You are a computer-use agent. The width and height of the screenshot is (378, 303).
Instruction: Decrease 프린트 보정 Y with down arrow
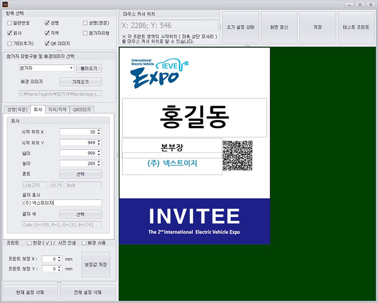(60, 270)
